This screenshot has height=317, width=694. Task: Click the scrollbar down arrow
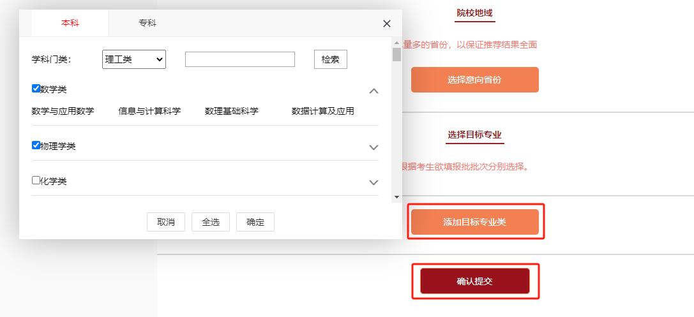click(x=396, y=197)
